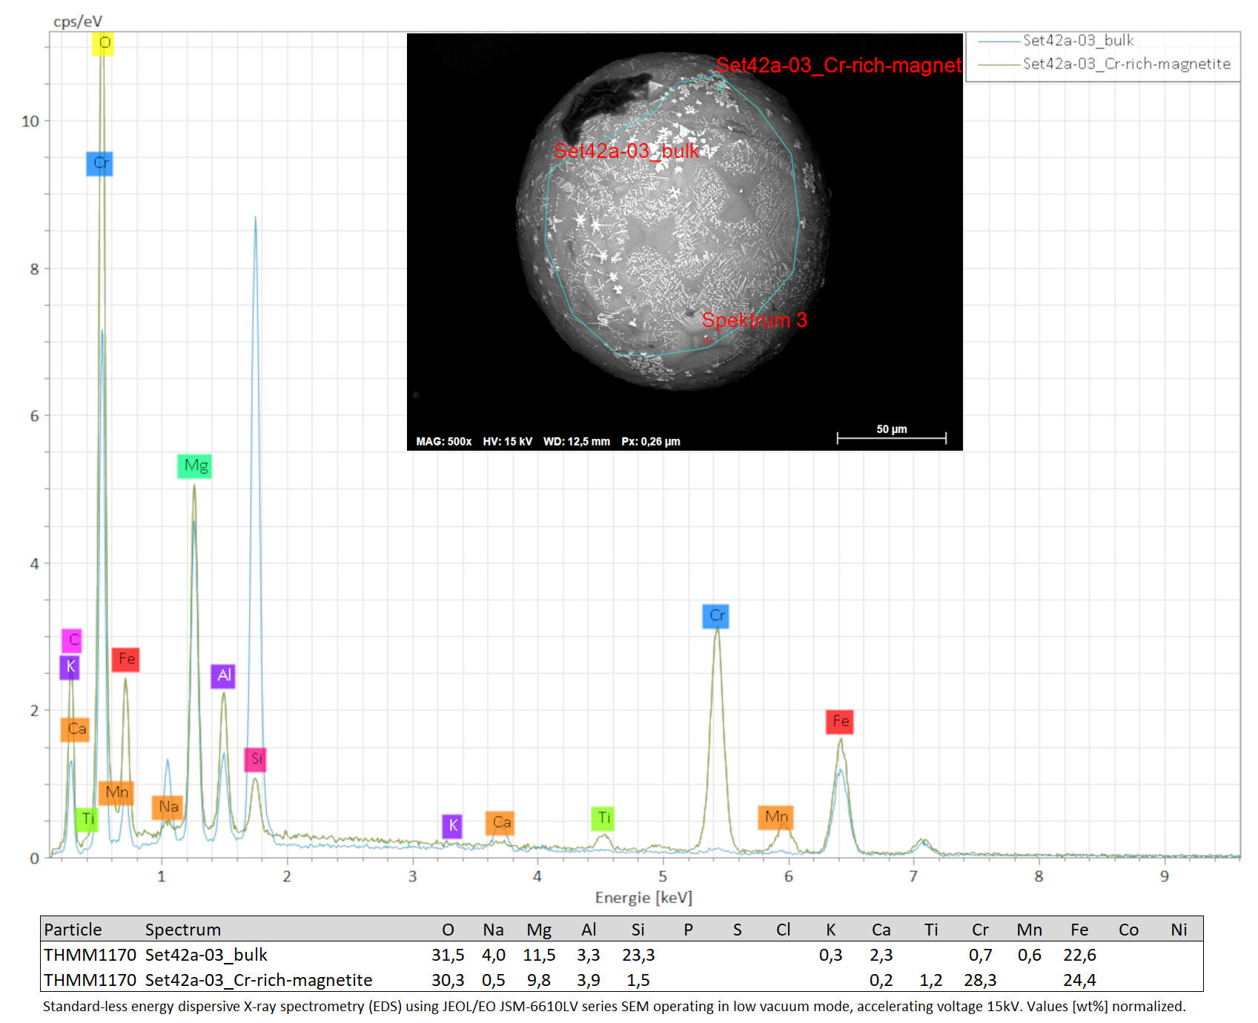Select the 1,2 titanium value in table
The image size is (1258, 1023).
click(931, 980)
